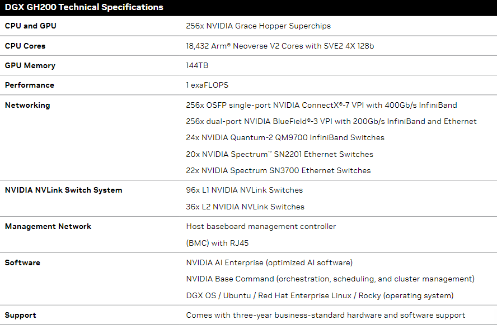Click 'Host baseboard management controller' text
The height and width of the screenshot is (325, 497).
coord(261,226)
